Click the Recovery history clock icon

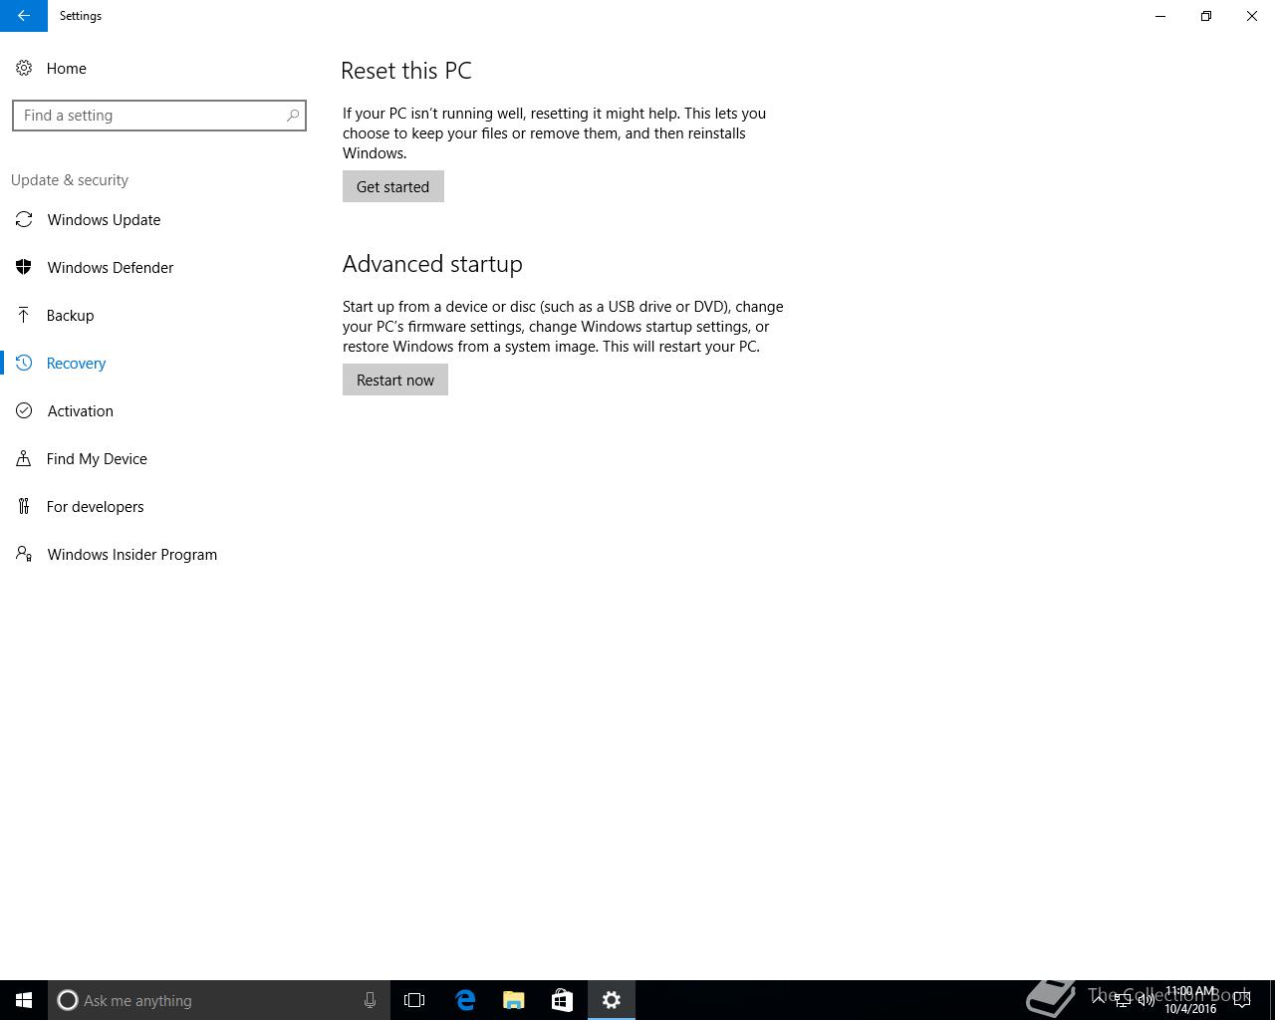point(24,363)
